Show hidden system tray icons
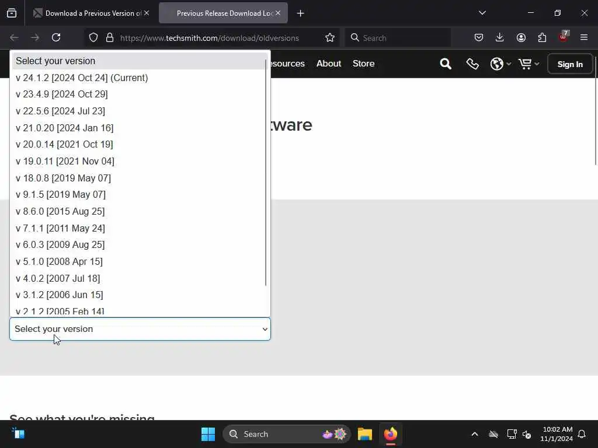Screen dimensions: 598x448 coord(475,434)
